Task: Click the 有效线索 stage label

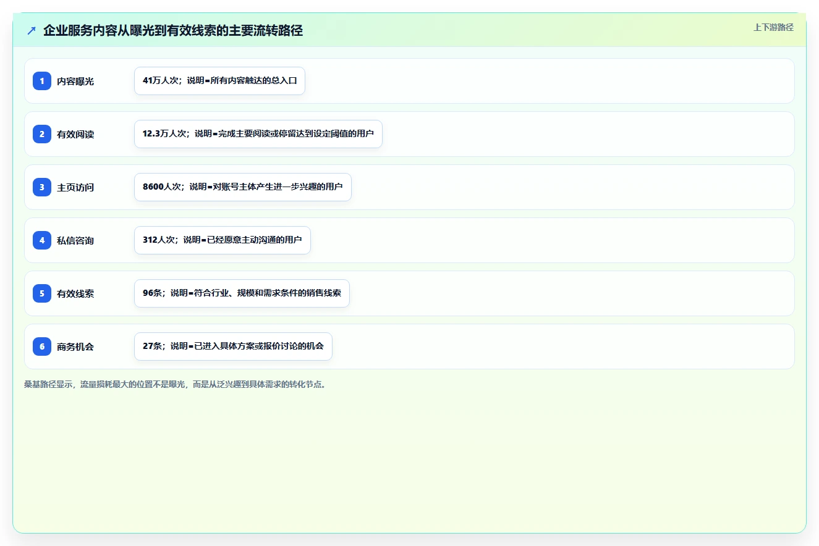Action: point(75,293)
